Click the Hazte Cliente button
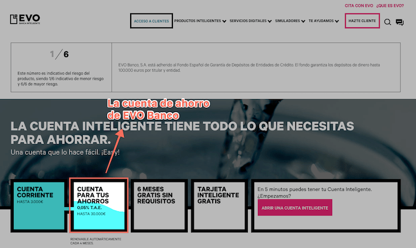 tap(362, 21)
